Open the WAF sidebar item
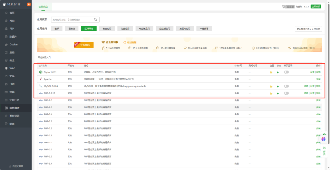 (x=16, y=68)
